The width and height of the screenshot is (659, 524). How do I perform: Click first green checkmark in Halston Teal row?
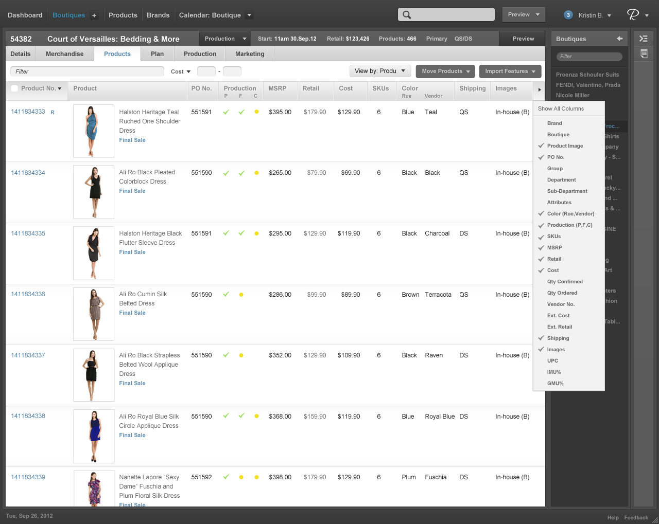pos(226,112)
